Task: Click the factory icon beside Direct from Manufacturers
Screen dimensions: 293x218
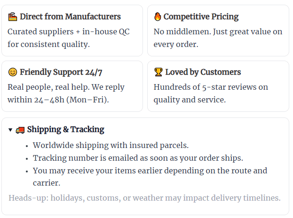Action: [13, 17]
